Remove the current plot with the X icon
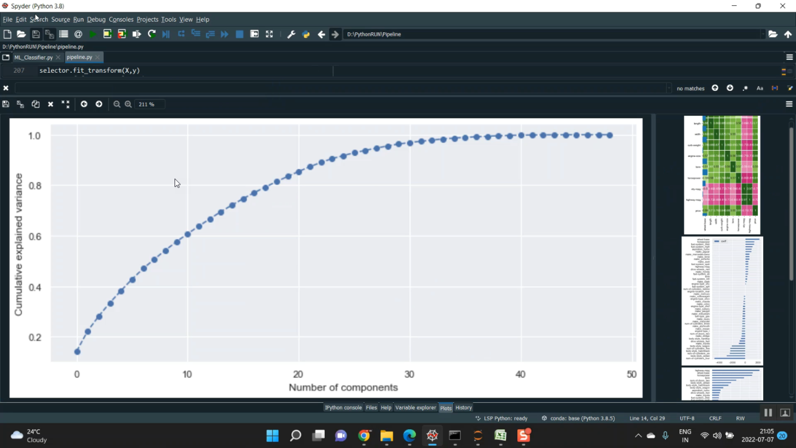The image size is (796, 448). pyautogui.click(x=50, y=105)
